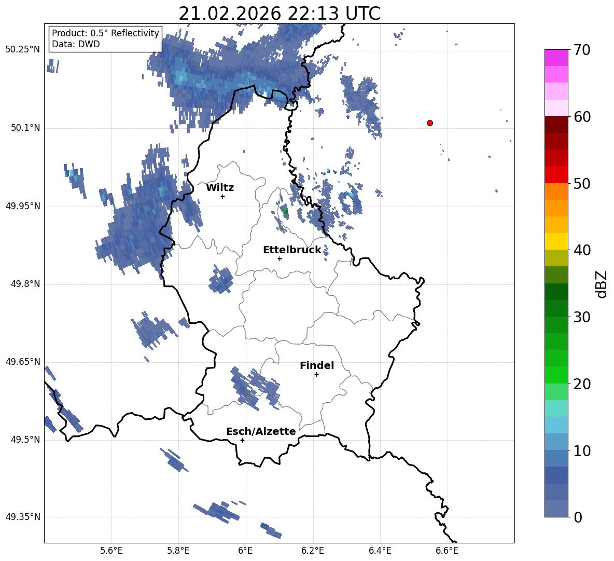The image size is (614, 561).
Task: Click the colorbar value 60
Action: point(582,117)
